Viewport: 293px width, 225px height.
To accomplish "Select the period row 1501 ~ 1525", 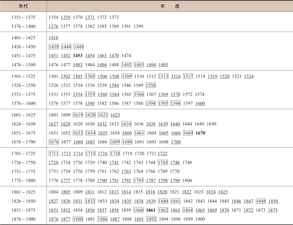I will pos(23,76).
